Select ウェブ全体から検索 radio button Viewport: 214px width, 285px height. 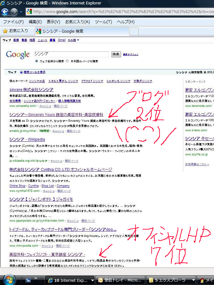pos(36,61)
